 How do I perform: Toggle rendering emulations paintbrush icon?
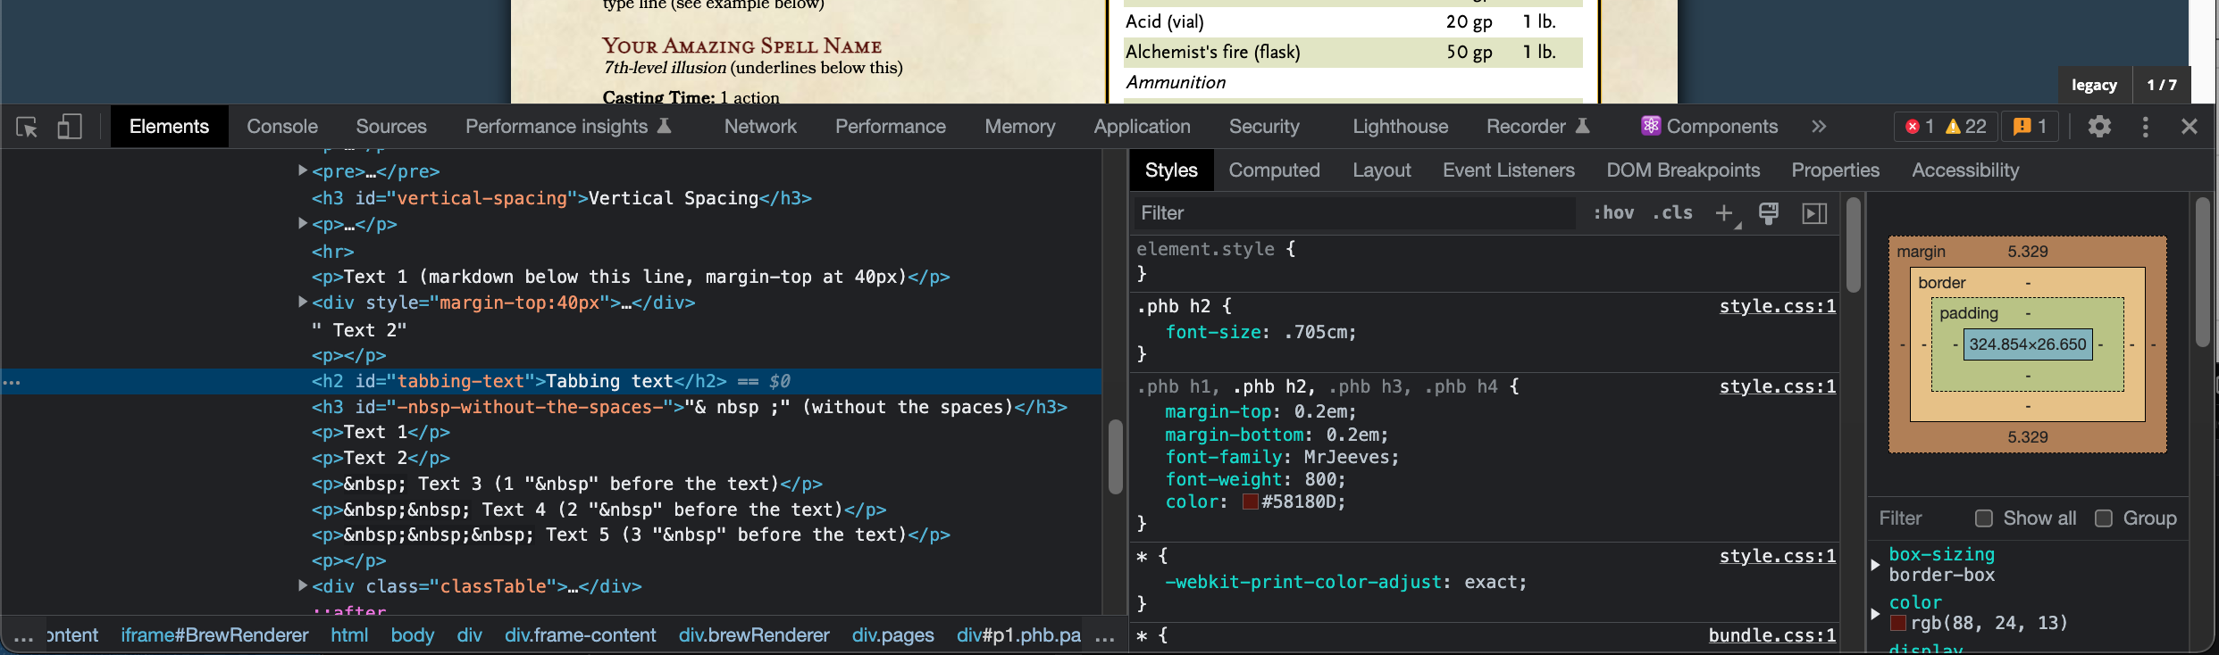1768,213
